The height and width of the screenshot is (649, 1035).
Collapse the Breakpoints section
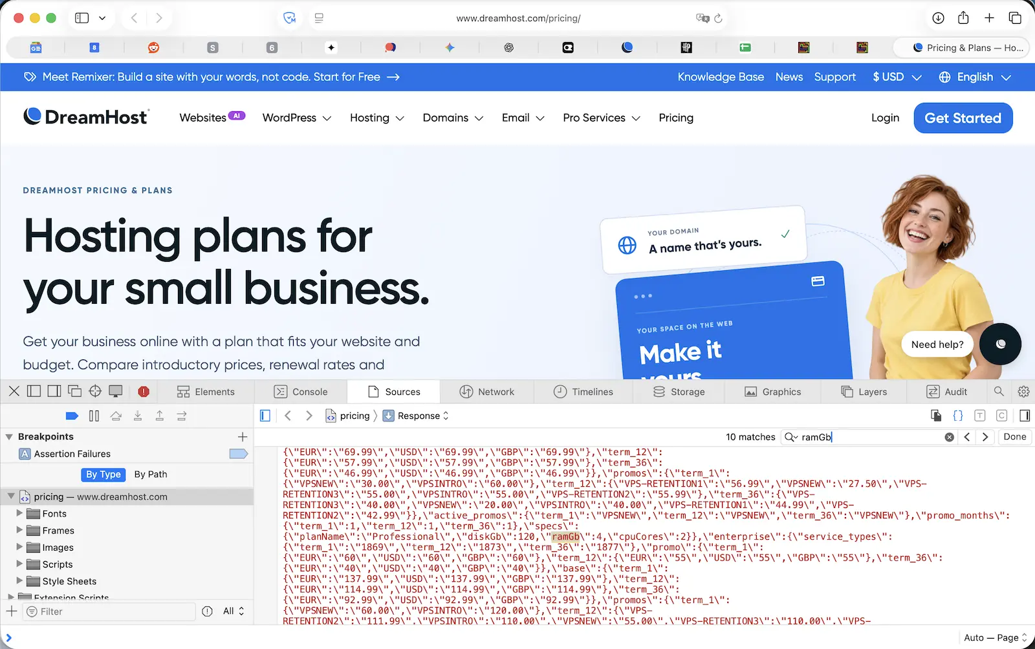click(x=9, y=437)
